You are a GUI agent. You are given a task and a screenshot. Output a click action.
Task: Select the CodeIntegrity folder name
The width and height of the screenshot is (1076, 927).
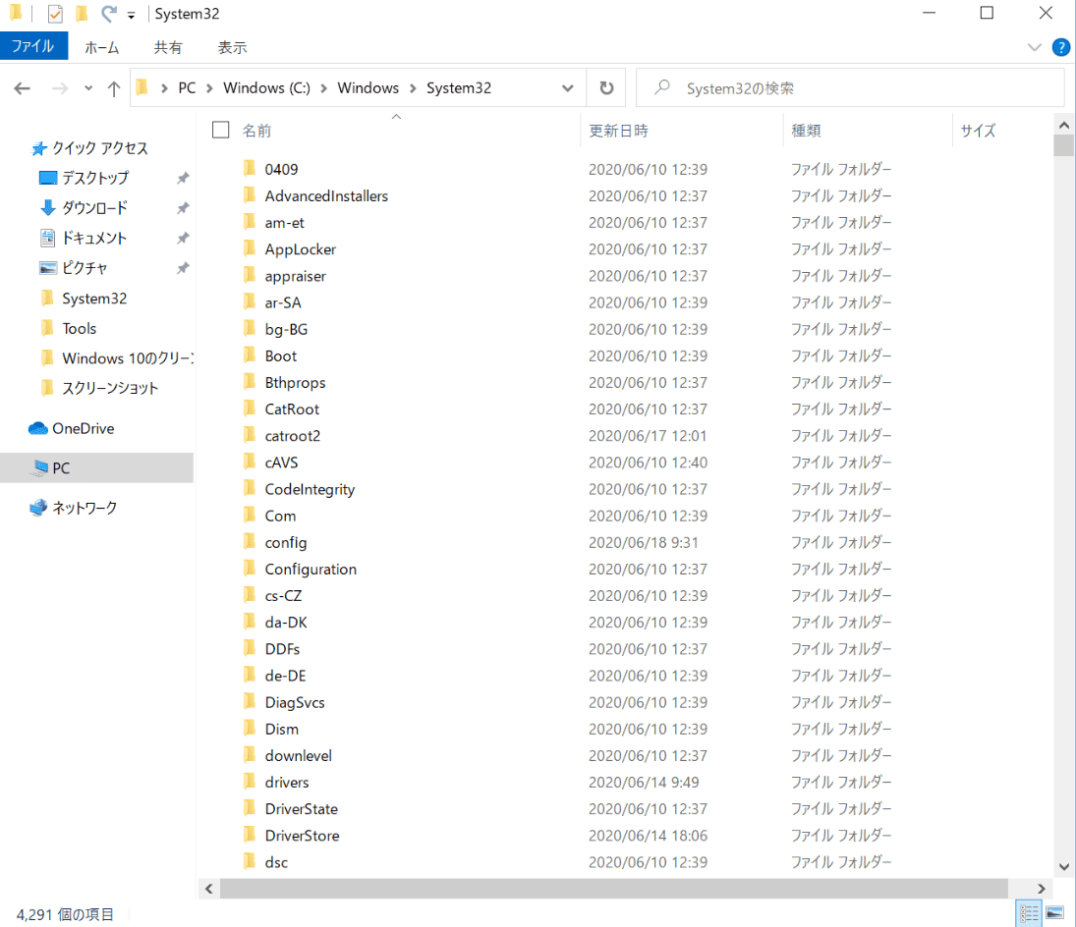click(310, 489)
